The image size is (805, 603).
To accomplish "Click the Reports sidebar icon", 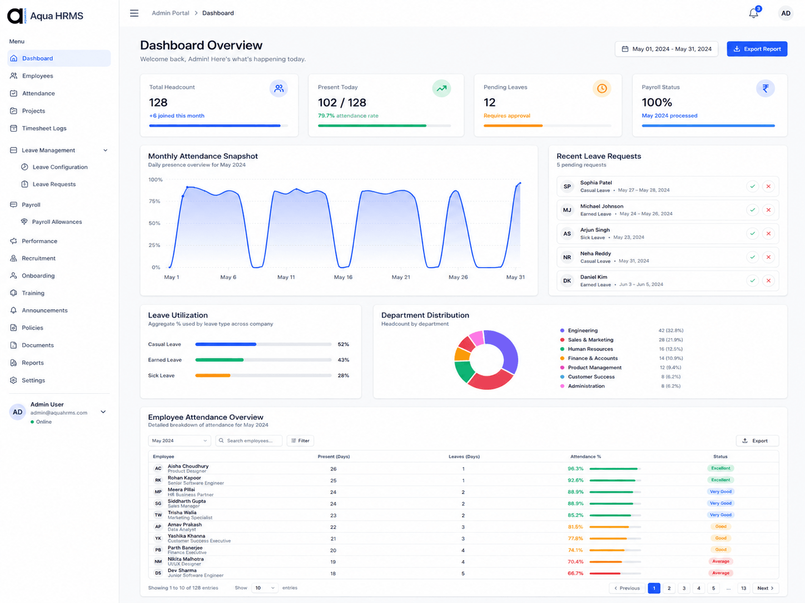I will point(14,363).
